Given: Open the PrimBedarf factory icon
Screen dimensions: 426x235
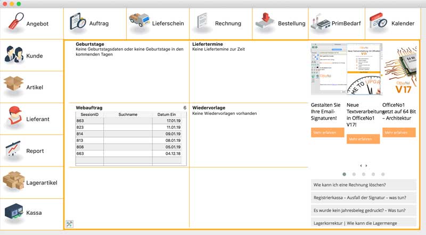Looking at the screenshot, I should pyautogui.click(x=321, y=22).
